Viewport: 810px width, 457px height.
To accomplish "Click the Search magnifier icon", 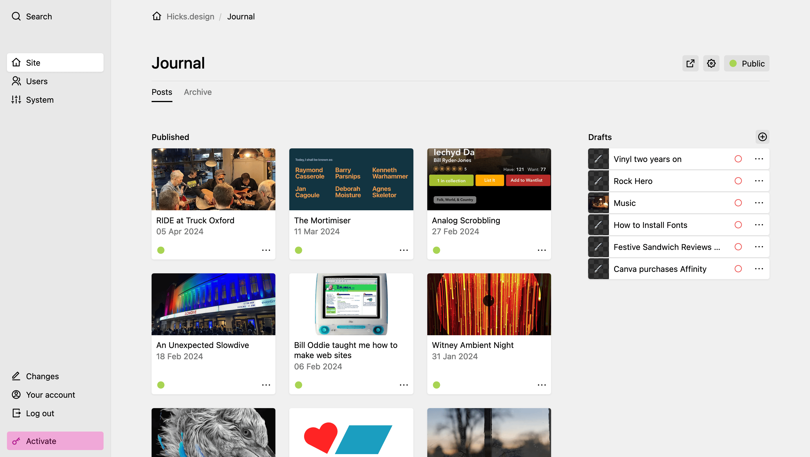I will (x=16, y=16).
